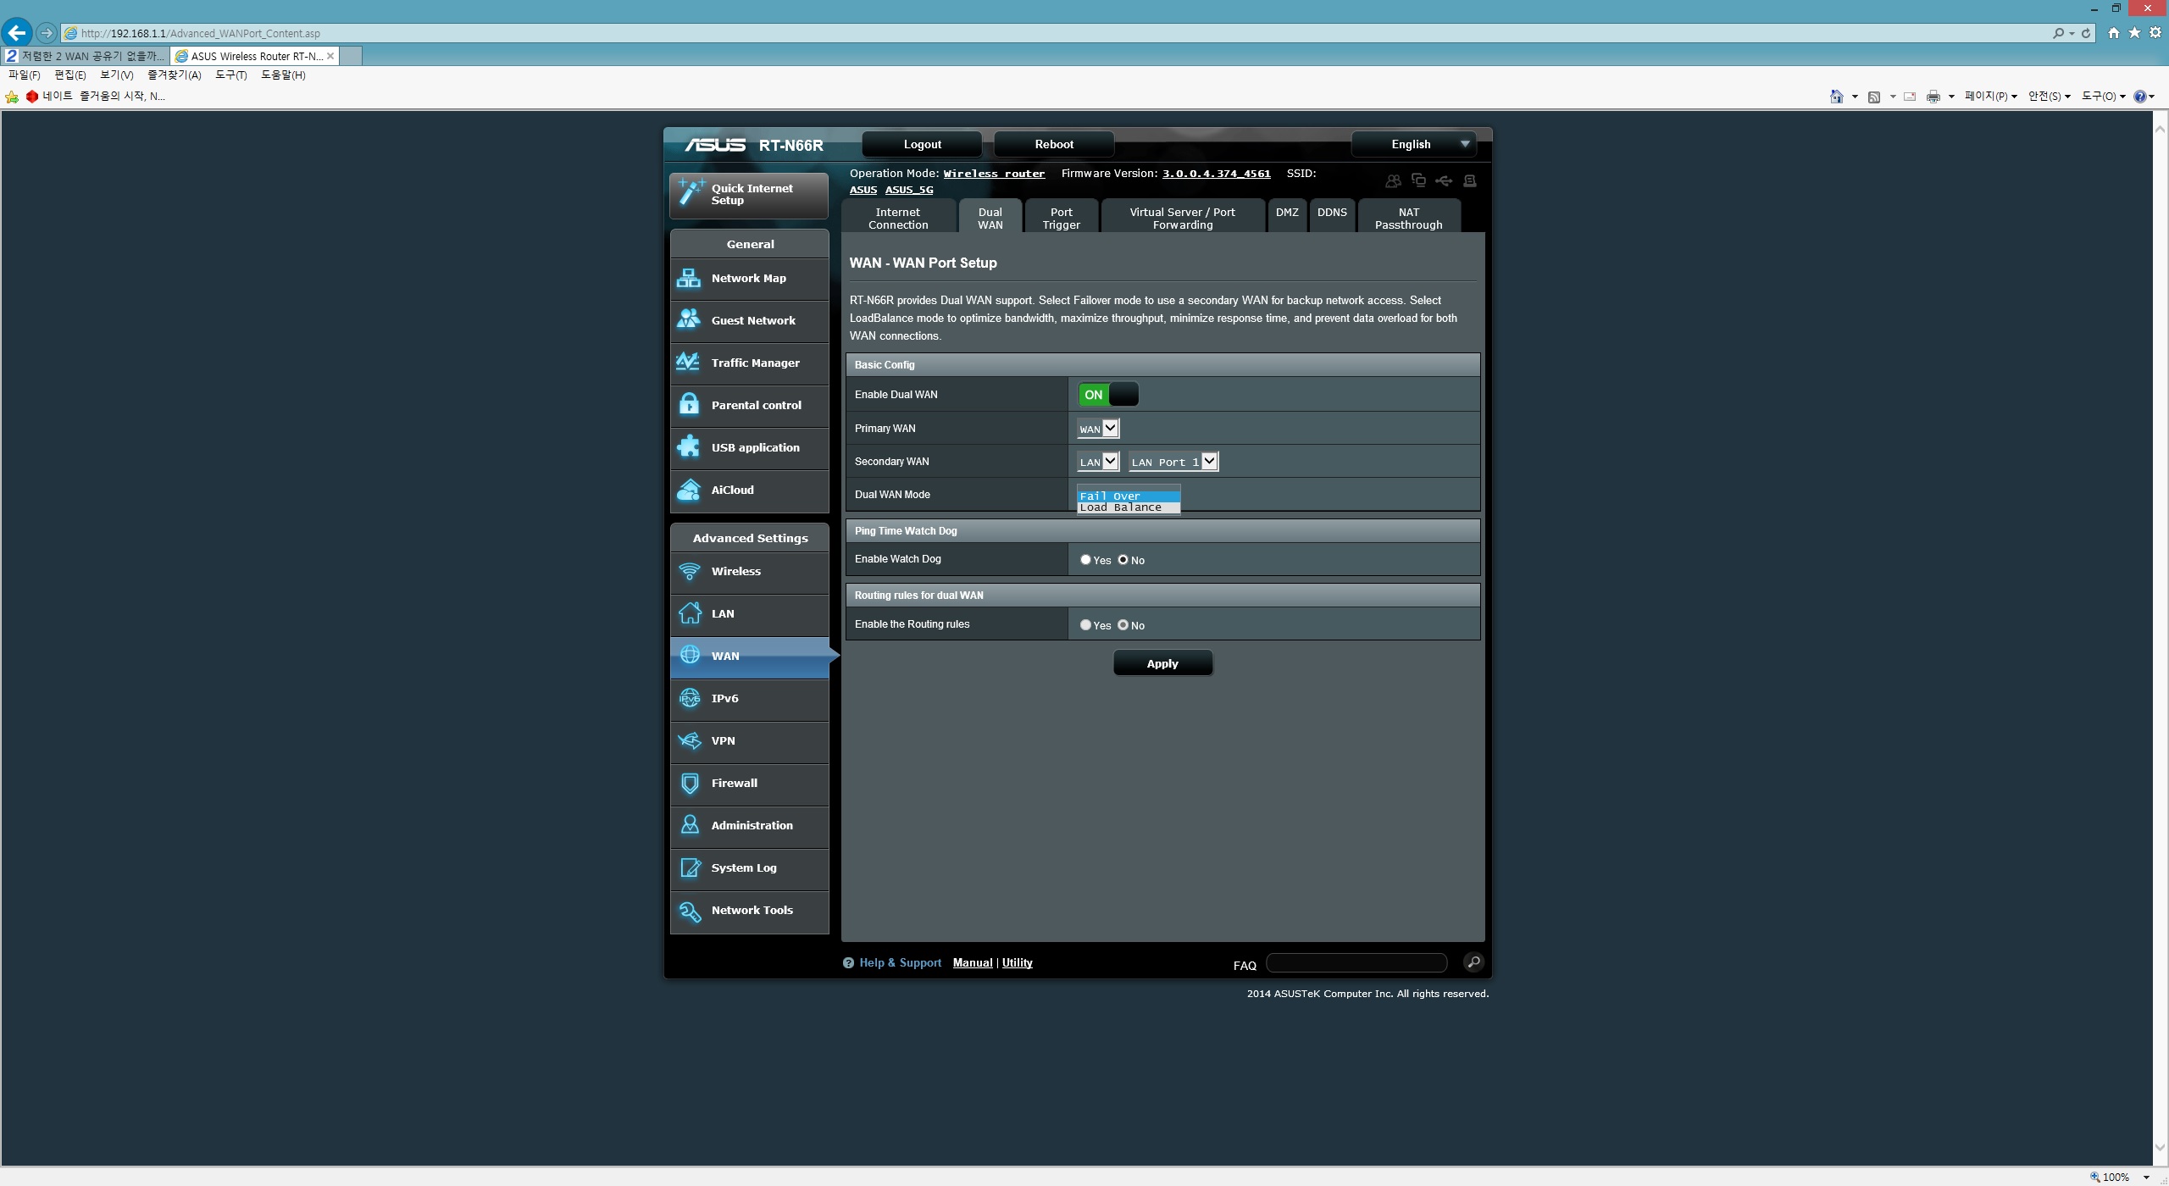The image size is (2169, 1186).
Task: Open Parental control settings
Action: pyautogui.click(x=749, y=406)
